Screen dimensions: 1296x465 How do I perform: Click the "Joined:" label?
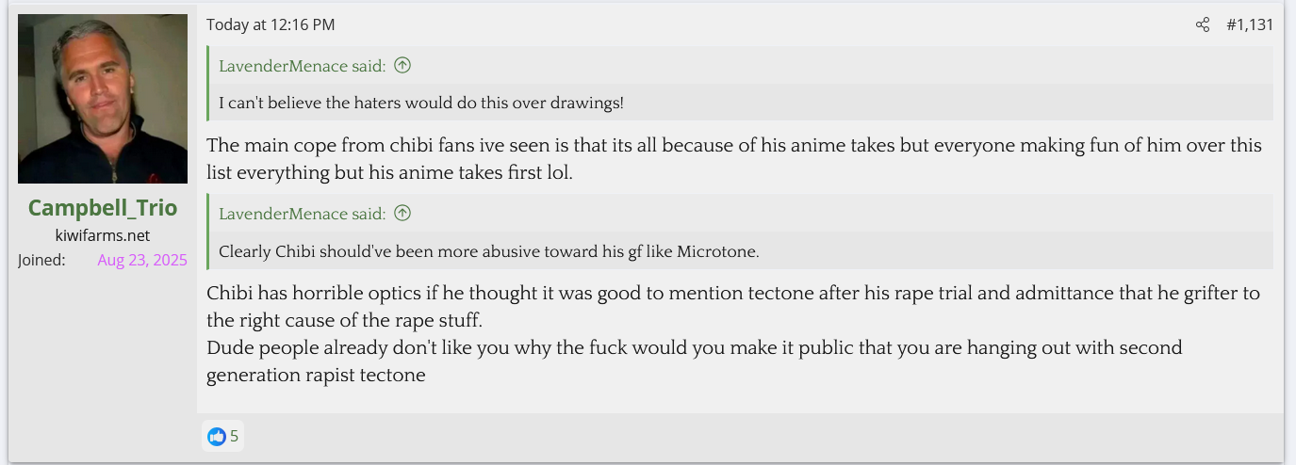[x=41, y=260]
